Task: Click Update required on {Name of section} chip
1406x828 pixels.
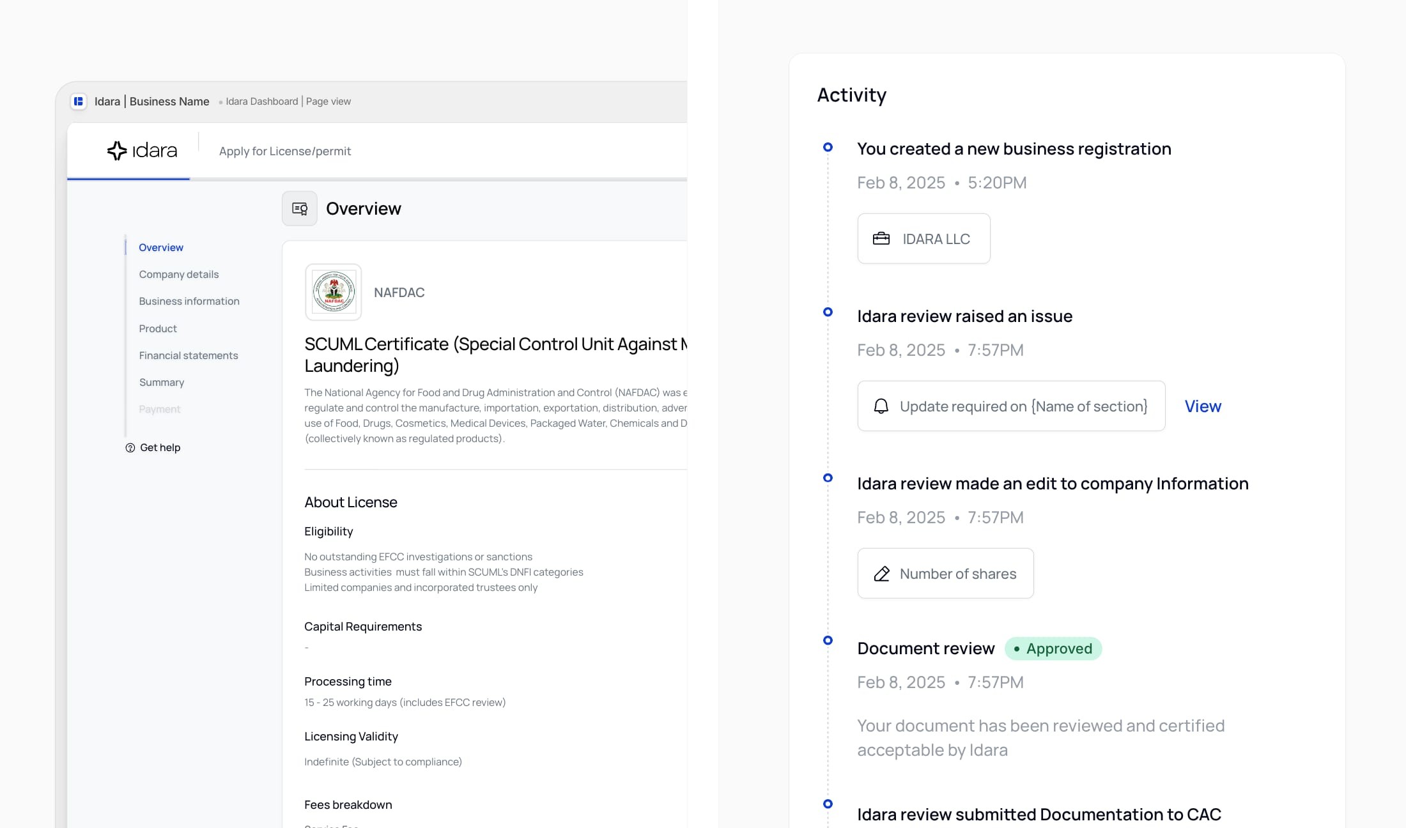Action: [x=1012, y=406]
